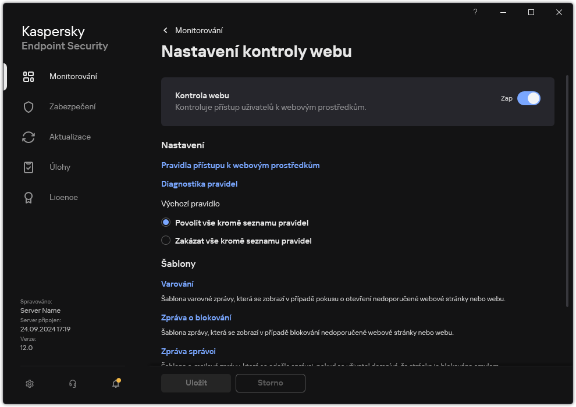This screenshot has width=576, height=407.
Task: Click the help question mark icon
Action: 475,12
